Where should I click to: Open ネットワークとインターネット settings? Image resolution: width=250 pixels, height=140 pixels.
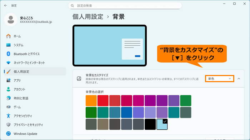[x=35, y=62]
